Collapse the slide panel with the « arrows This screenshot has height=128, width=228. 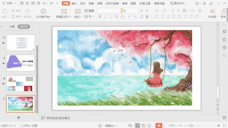point(1,27)
